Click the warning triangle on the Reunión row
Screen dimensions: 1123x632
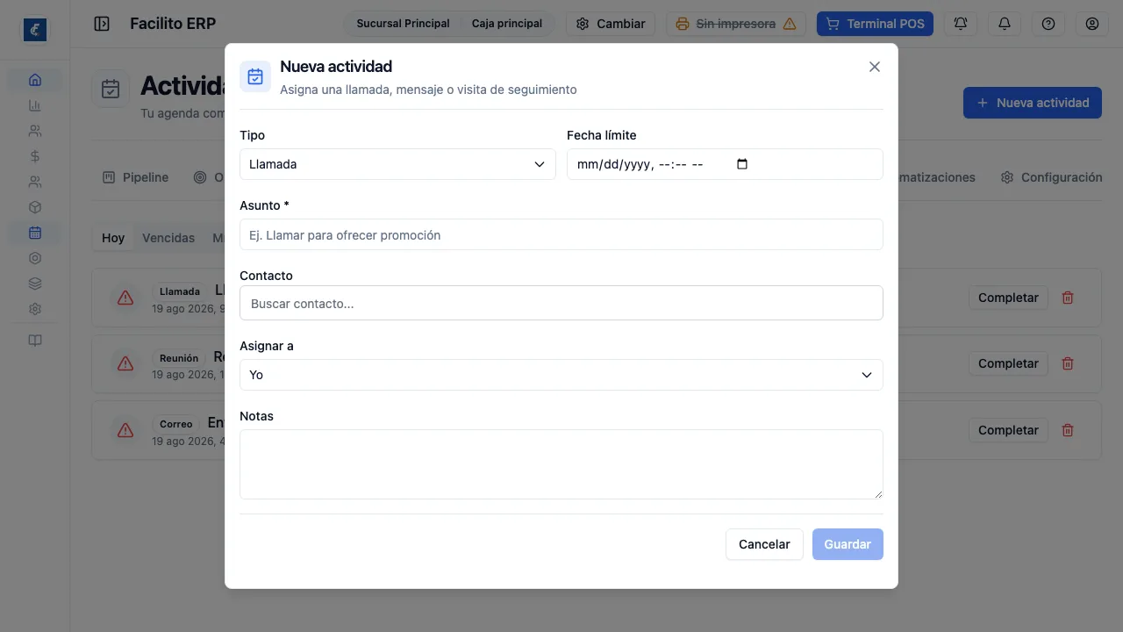point(125,363)
